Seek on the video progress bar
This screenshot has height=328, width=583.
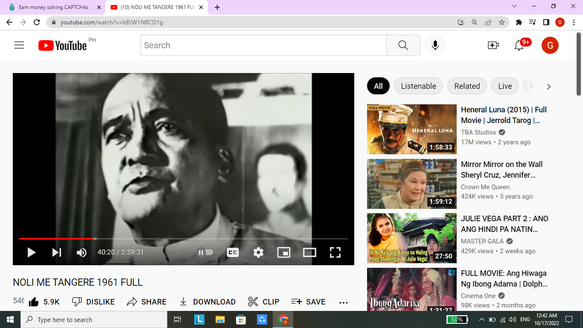(184, 238)
